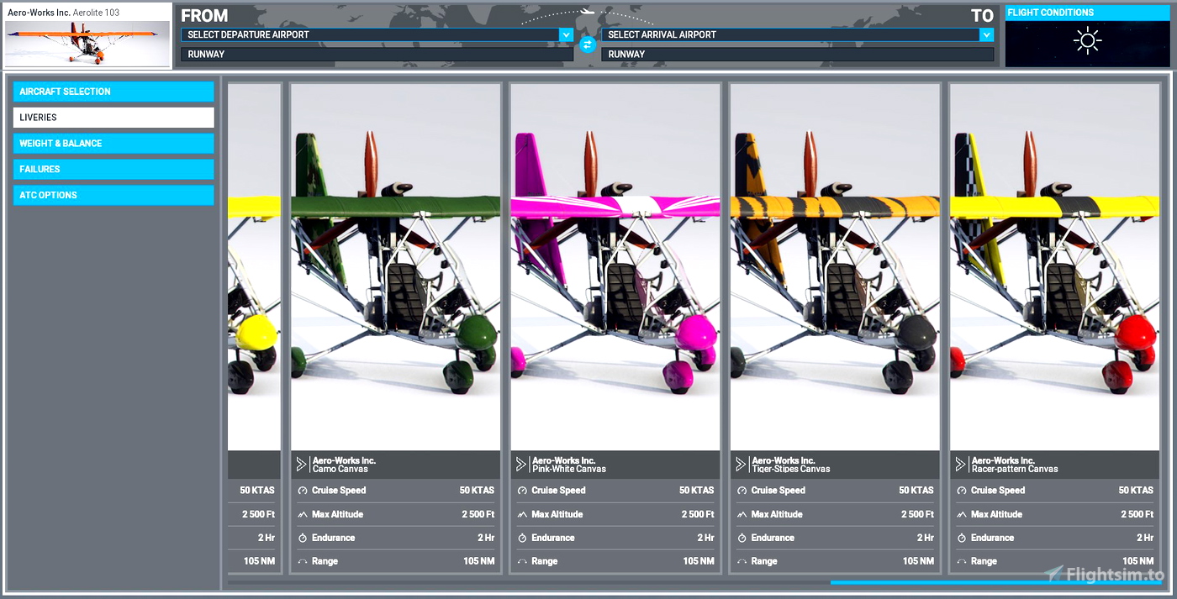
Task: Click the TO heading label
Action: click(x=982, y=16)
